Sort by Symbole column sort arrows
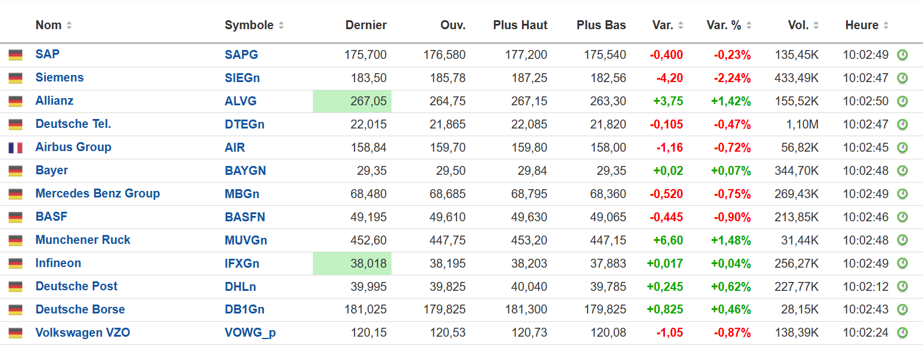This screenshot has width=923, height=345. click(x=281, y=26)
